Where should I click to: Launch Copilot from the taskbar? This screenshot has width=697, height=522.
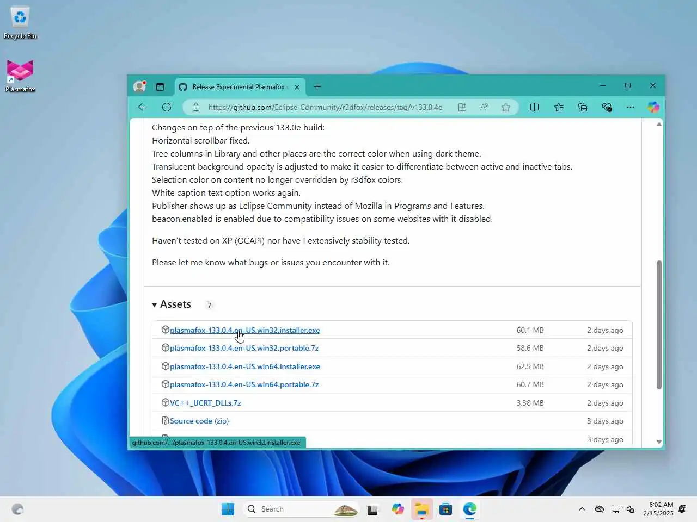coord(398,509)
